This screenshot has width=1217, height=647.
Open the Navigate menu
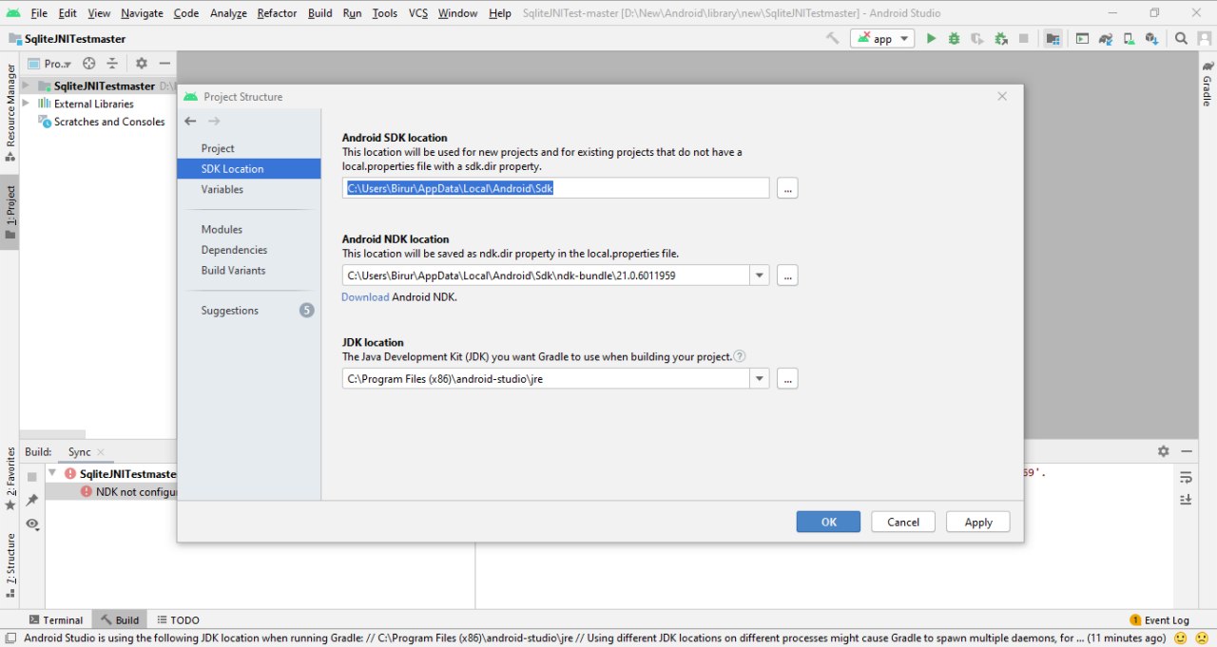tap(142, 13)
